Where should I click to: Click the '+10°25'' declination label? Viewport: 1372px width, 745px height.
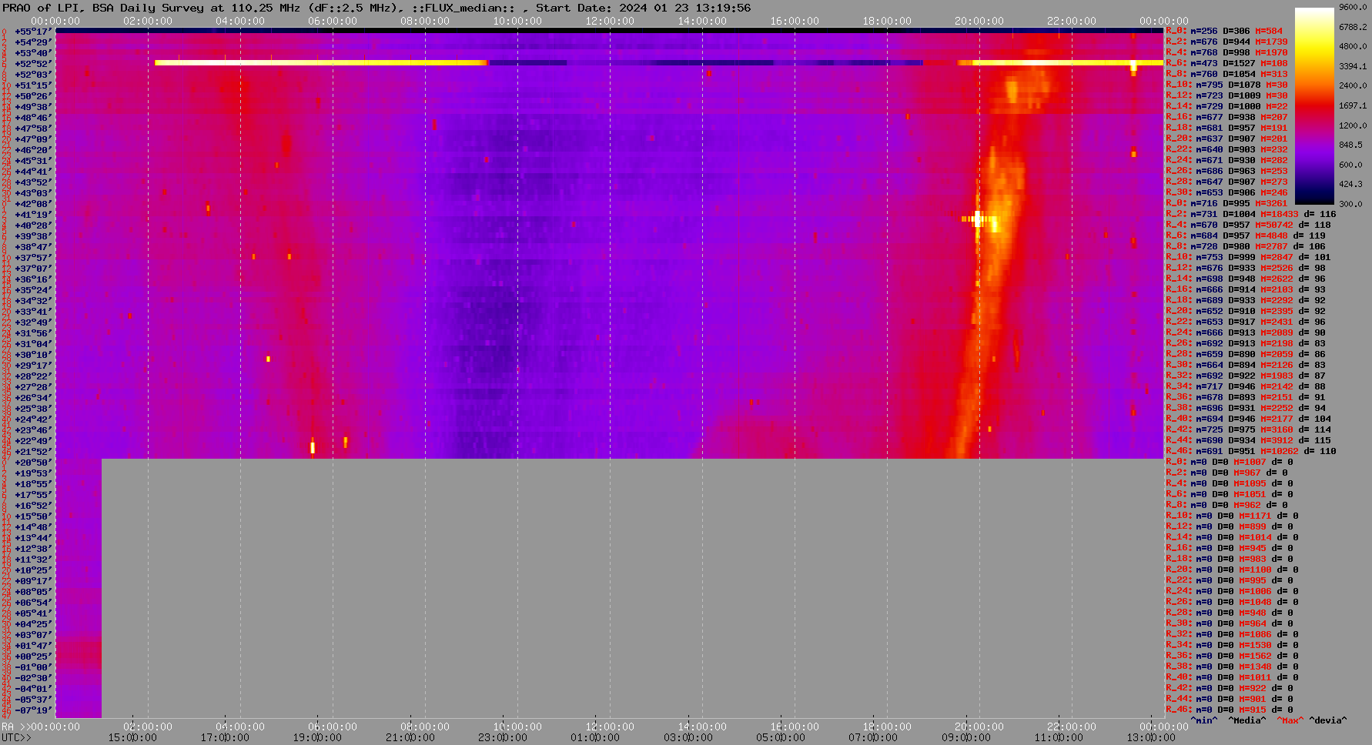[x=33, y=570]
